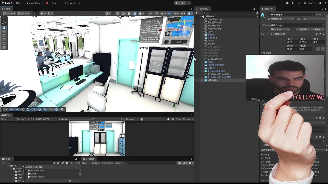328x184 pixels.
Task: Open the AI menu
Action: click(x=55, y=3)
